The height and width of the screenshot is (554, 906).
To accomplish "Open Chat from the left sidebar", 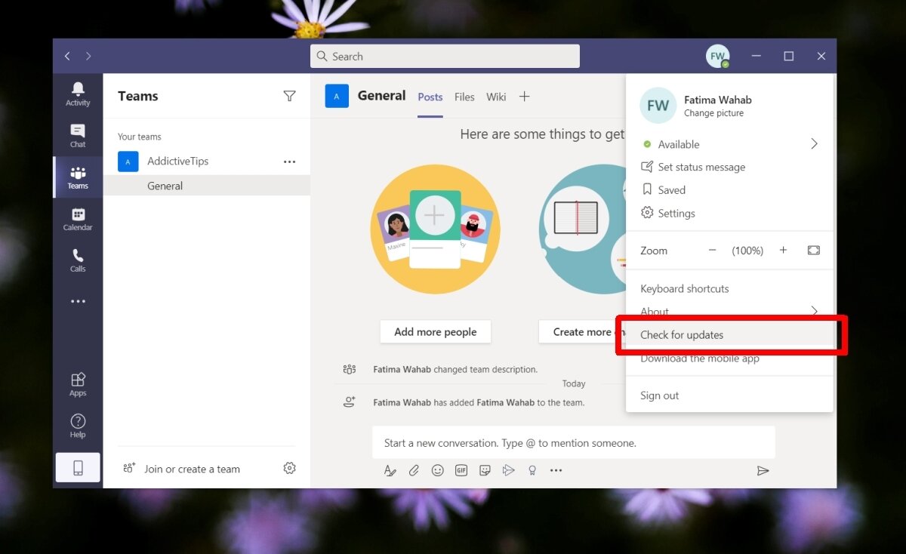I will tap(78, 136).
